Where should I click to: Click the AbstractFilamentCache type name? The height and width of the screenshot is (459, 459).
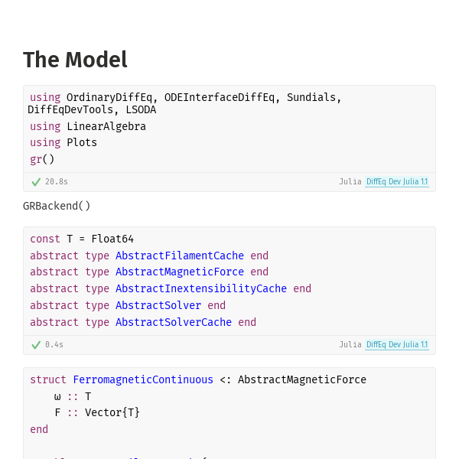pos(180,256)
